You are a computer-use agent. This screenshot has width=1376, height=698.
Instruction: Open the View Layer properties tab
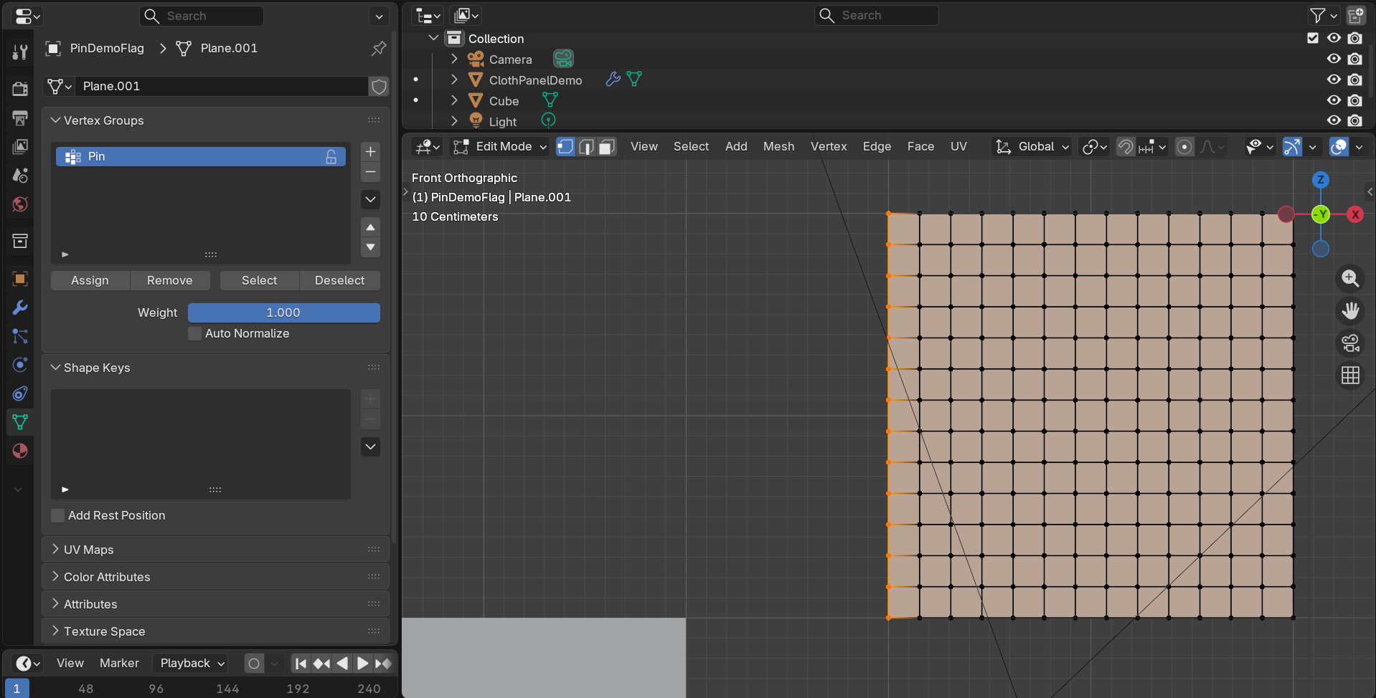pyautogui.click(x=20, y=146)
